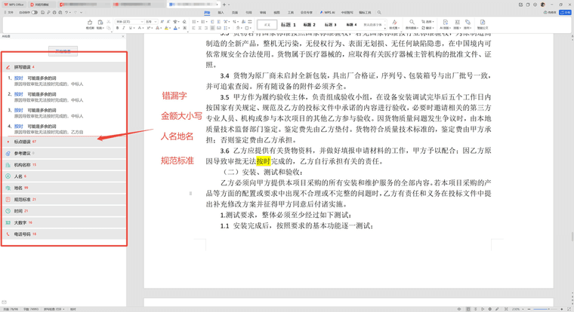The height and width of the screenshot is (312, 574).
Task: Open the 审阅 ribbon tab
Action: pos(263,12)
